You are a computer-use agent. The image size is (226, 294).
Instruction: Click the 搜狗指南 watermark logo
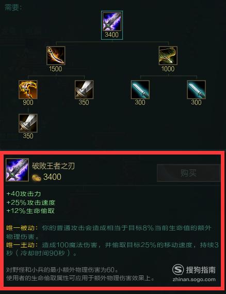(194, 270)
